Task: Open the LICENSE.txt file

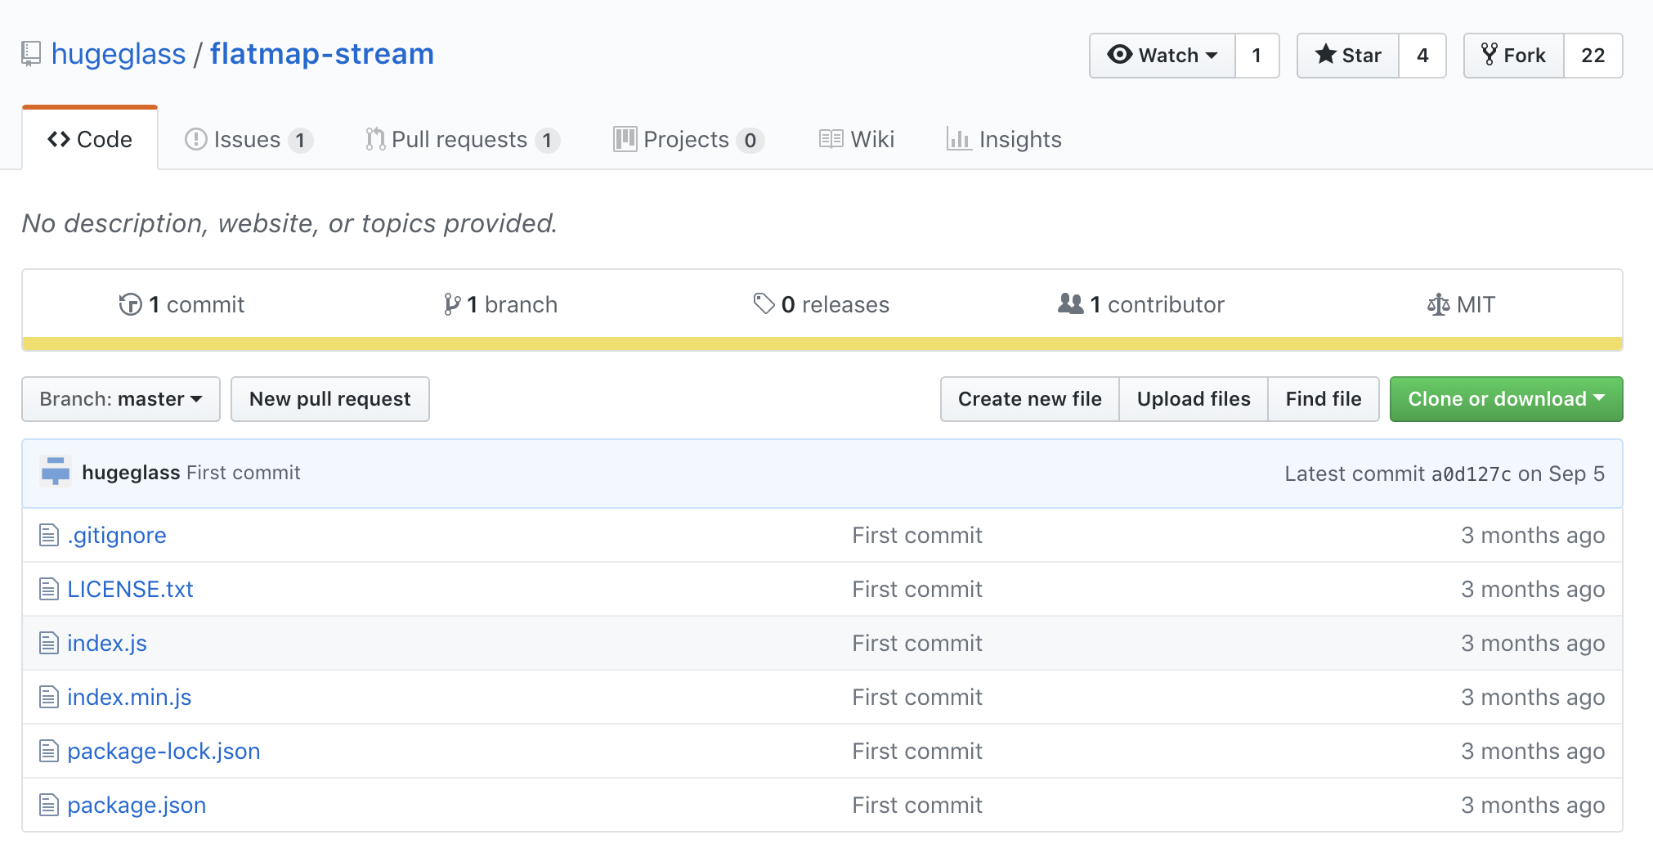Action: tap(130, 589)
